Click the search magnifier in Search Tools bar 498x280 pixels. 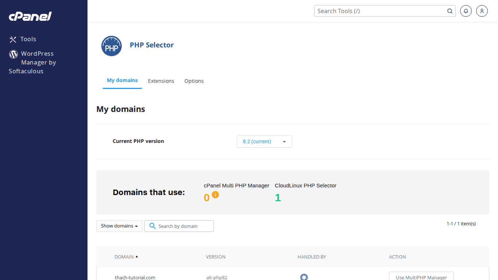[450, 11]
